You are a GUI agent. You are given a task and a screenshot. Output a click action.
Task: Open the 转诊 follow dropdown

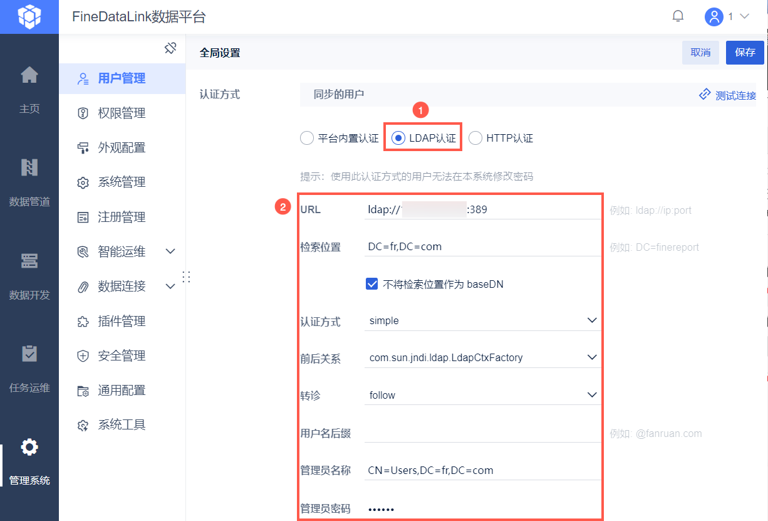click(482, 395)
